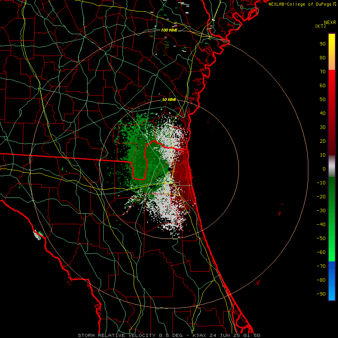Image resolution: width=338 pixels, height=338 pixels.
Task: Click the positive 70 scale label
Action: point(323,72)
